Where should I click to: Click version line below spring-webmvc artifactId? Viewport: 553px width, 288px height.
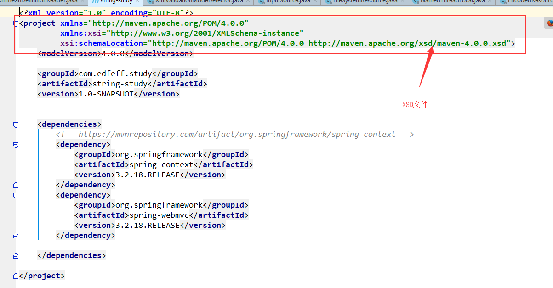pos(149,225)
